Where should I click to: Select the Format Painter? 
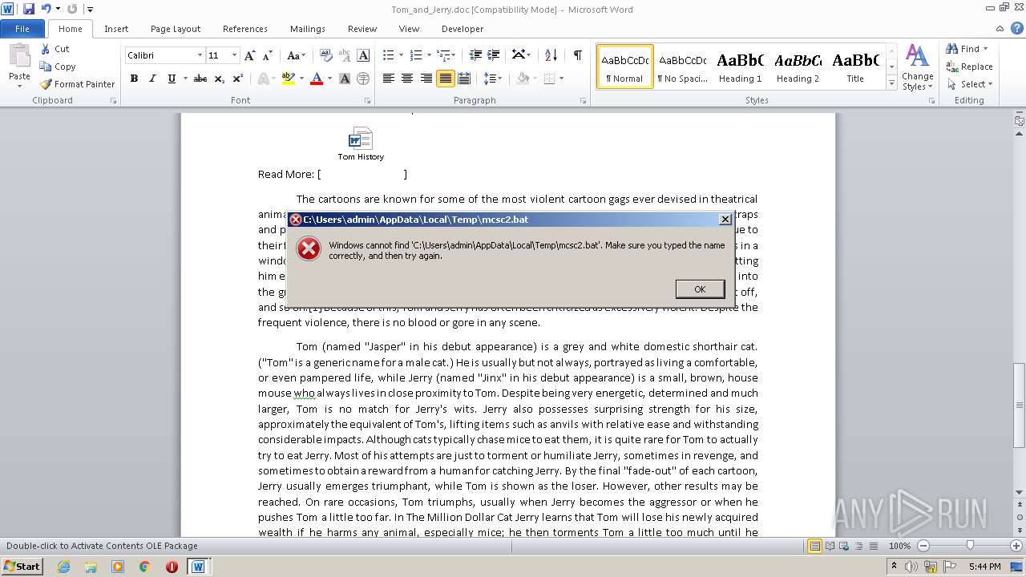click(x=78, y=84)
